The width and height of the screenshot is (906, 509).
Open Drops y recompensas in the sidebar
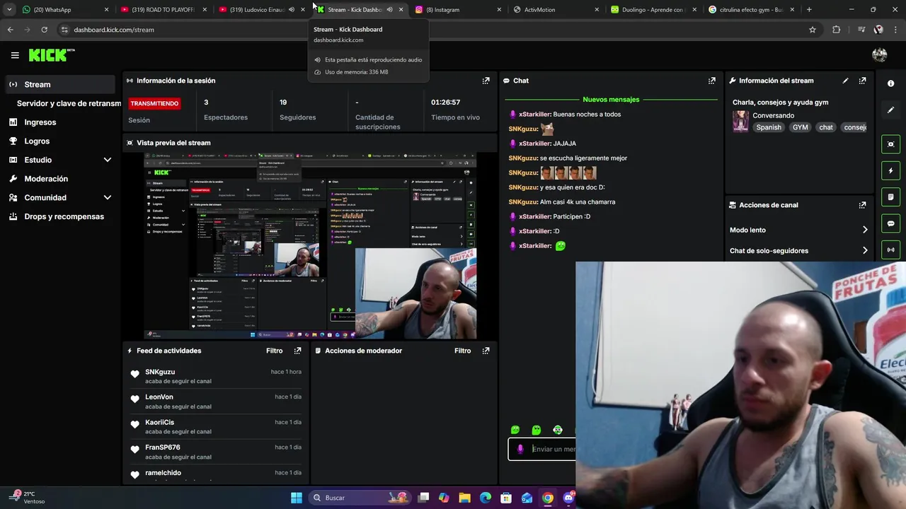coord(64,216)
